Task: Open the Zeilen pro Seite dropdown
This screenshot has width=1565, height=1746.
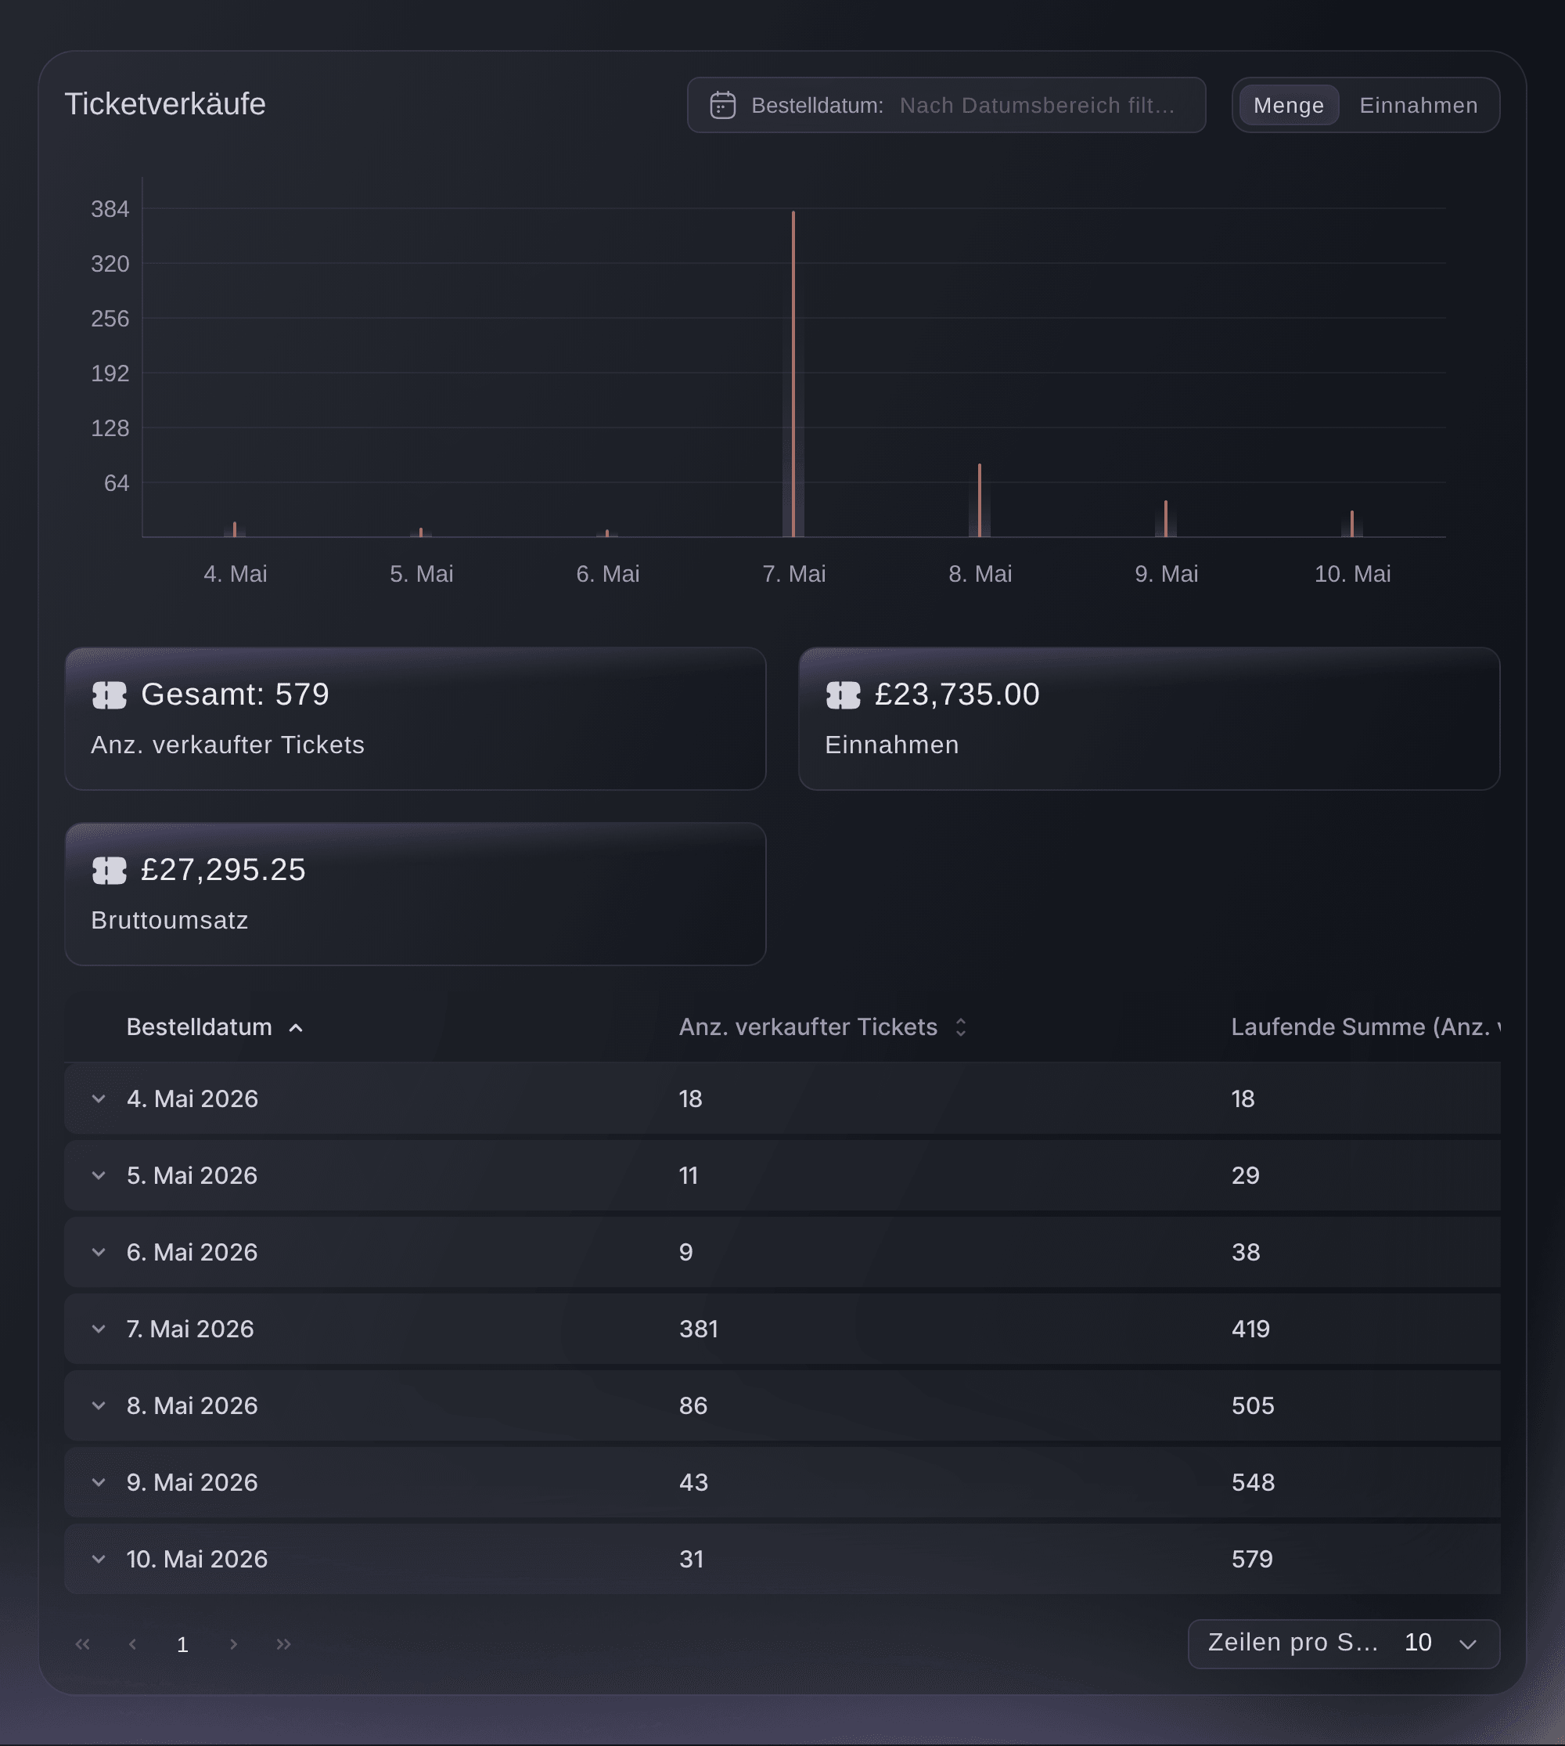Action: 1343,1643
